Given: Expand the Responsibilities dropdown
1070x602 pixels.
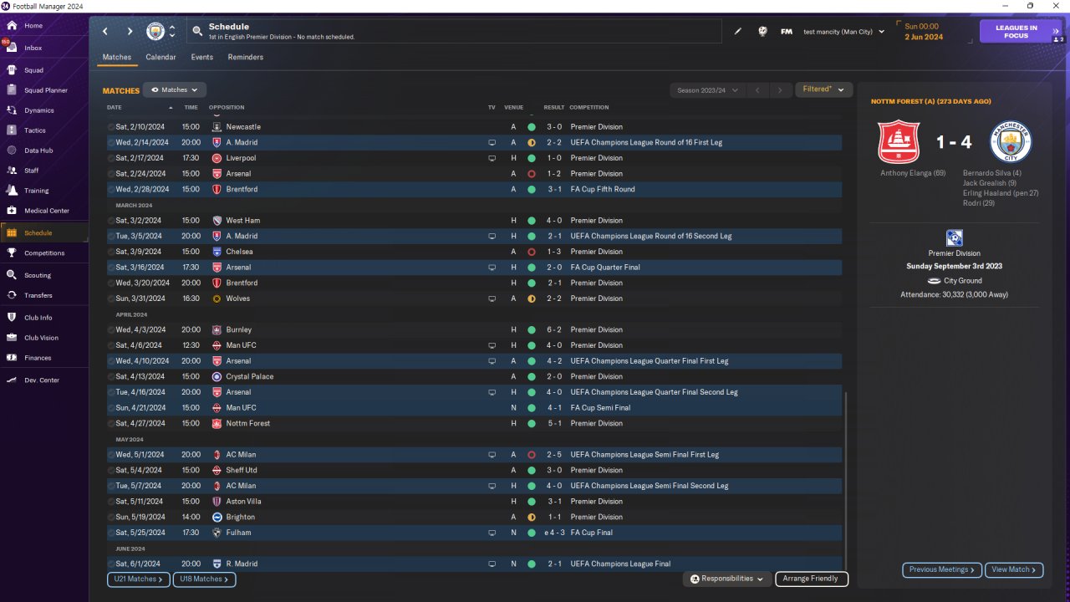Looking at the screenshot, I should (x=726, y=579).
